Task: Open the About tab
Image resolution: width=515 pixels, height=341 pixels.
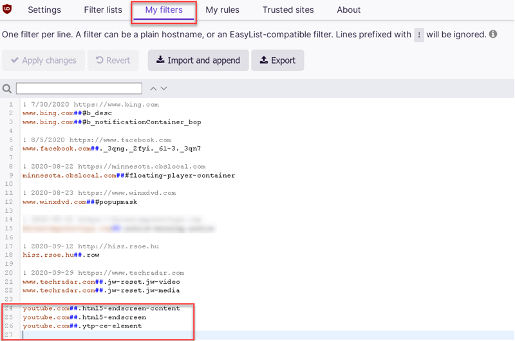Action: point(348,10)
